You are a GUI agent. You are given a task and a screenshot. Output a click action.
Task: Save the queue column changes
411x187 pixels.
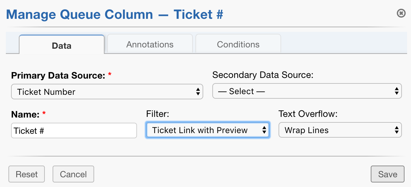pos(387,174)
